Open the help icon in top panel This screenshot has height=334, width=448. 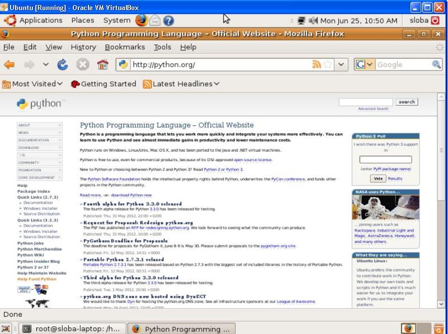click(169, 21)
